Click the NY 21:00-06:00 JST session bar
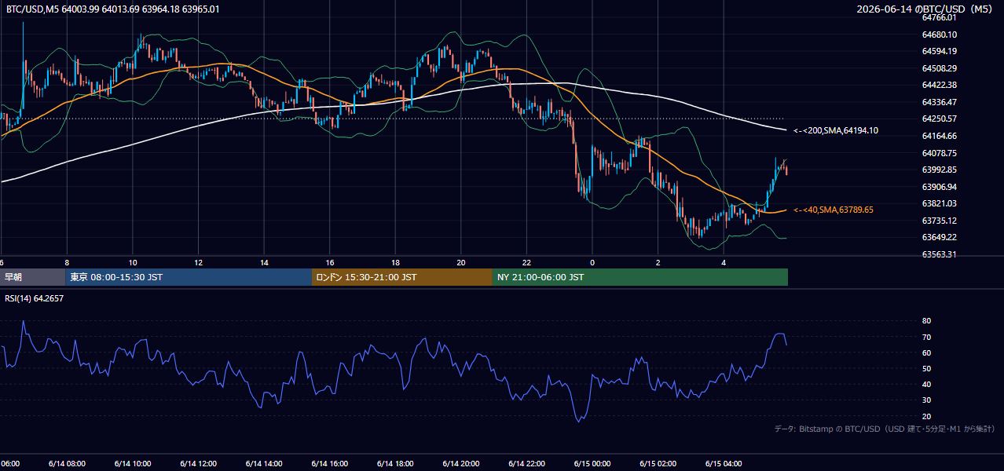 pos(640,277)
